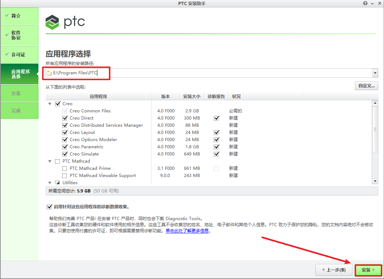Uncheck the Creo Direct application

point(65,118)
